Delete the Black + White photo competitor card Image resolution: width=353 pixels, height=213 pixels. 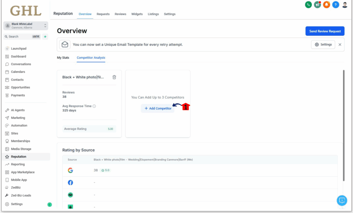tap(114, 77)
